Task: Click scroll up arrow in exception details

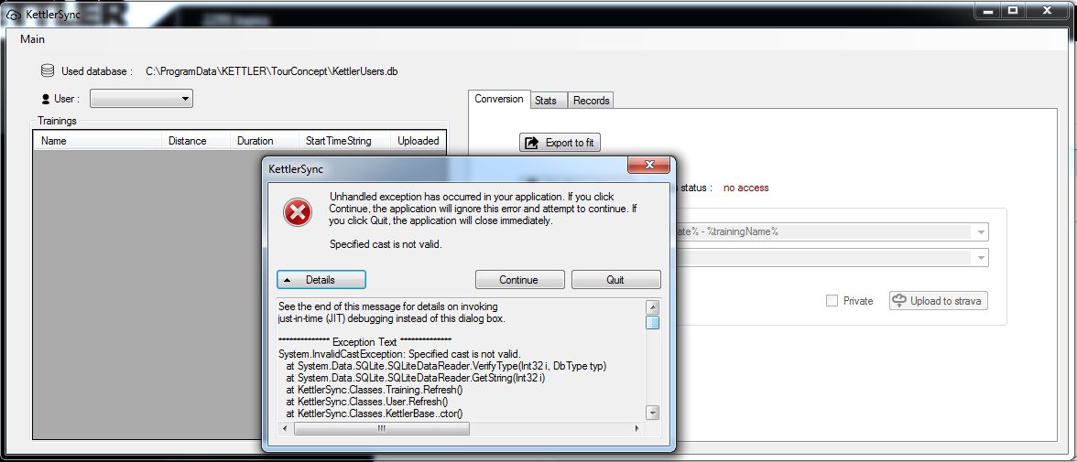Action: click(652, 306)
